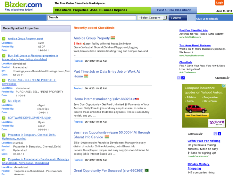Image resolution: width=233 pixels, height=175 pixels.
Task: Open Business Opportunity Earn 50,000 P.M. classified
Action: click(x=112, y=135)
